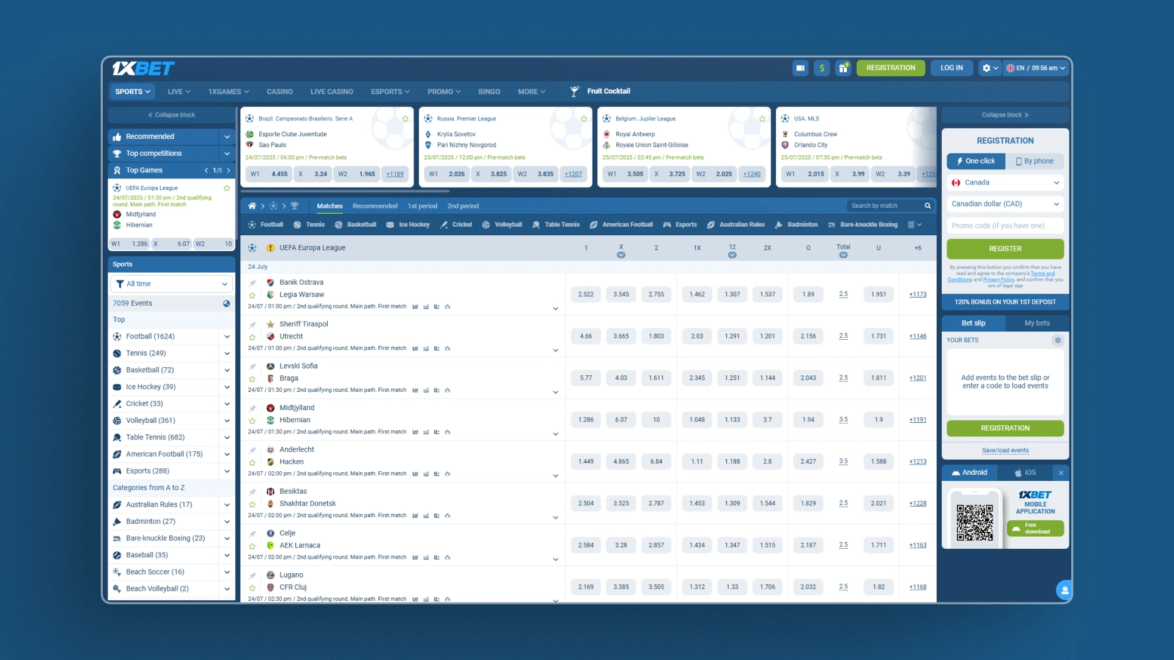
Task: Favorite the Russia Premier League card
Action: click(x=584, y=119)
